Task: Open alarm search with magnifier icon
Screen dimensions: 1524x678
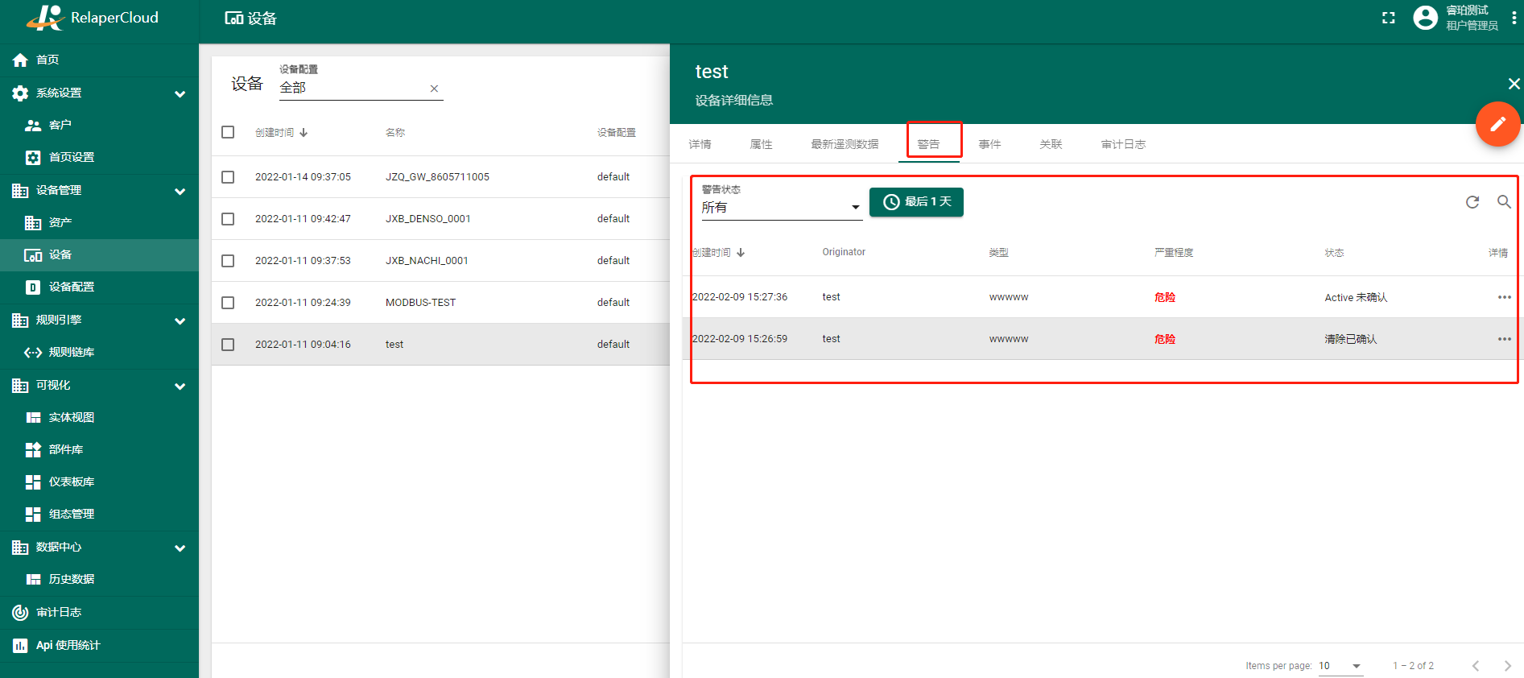Action: pos(1504,202)
